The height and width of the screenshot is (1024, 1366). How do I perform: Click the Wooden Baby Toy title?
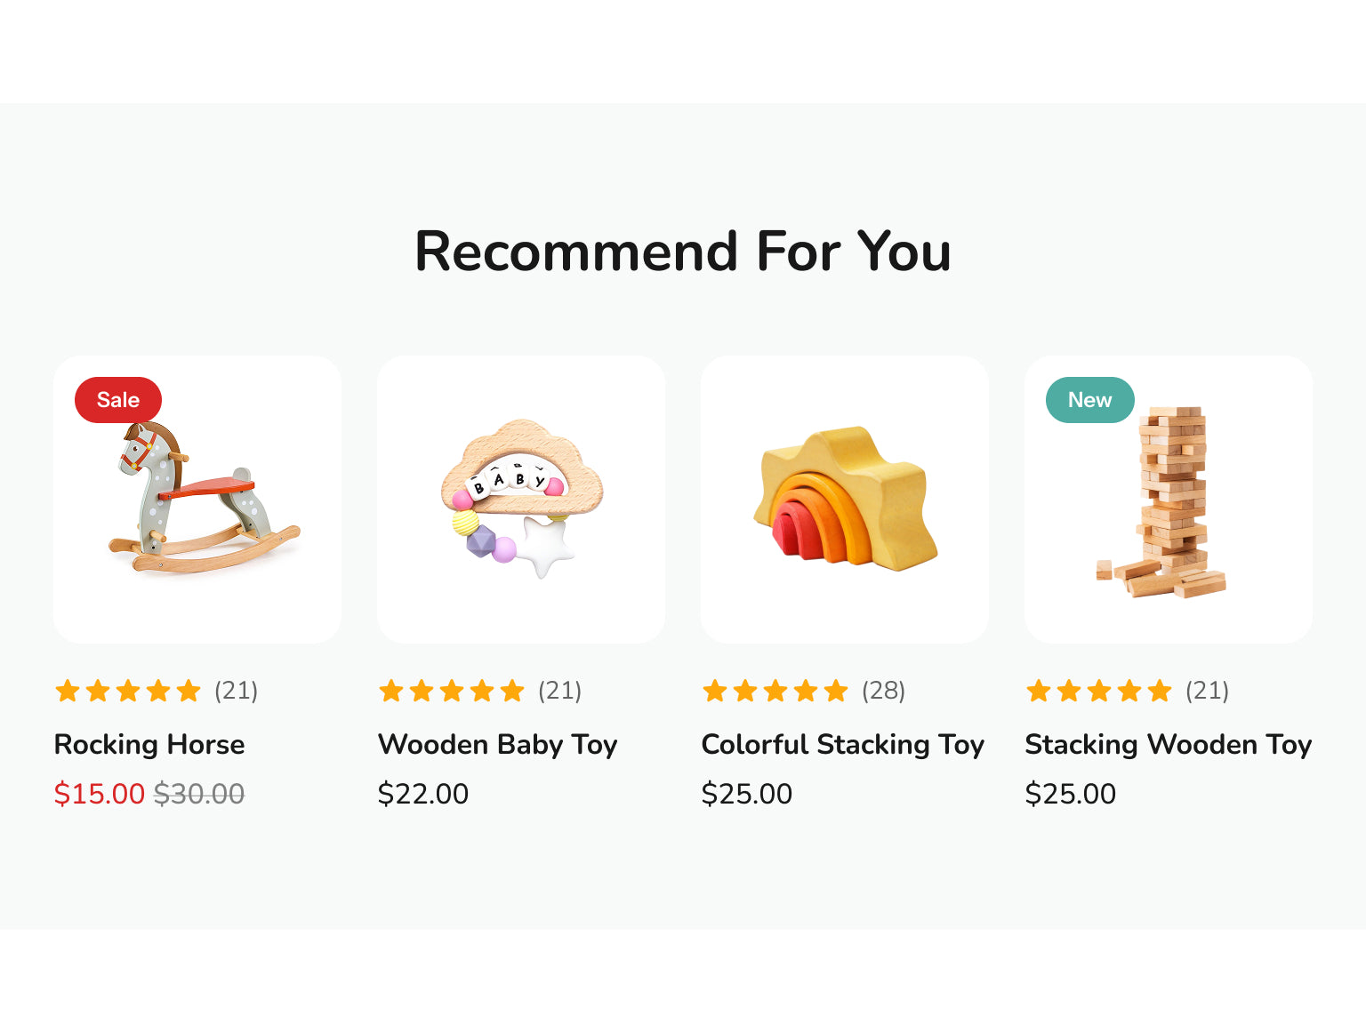click(497, 744)
